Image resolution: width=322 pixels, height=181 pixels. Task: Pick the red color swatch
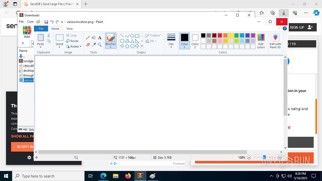click(x=220, y=35)
